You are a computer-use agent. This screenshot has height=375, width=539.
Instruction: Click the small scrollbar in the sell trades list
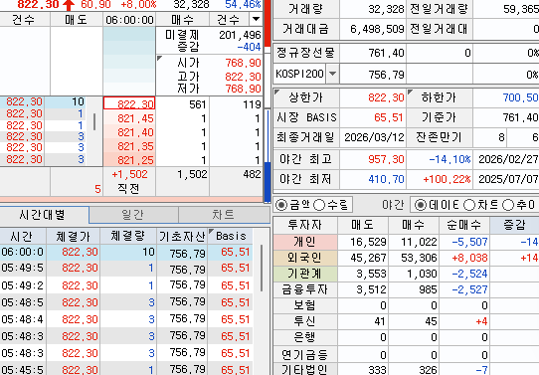point(94,121)
